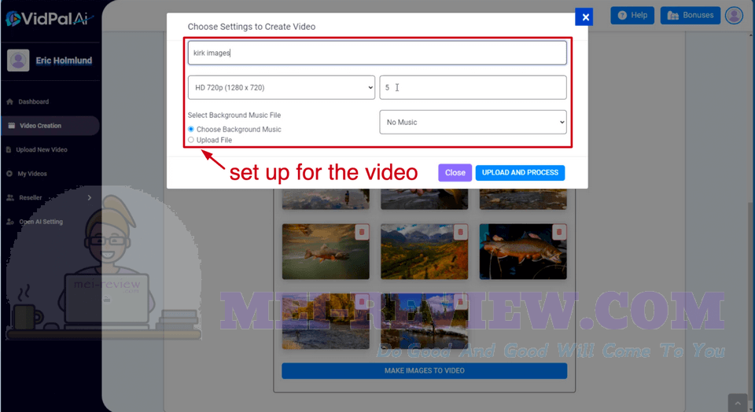Delete the underwater trout image
The width and height of the screenshot is (755, 412).
(362, 232)
